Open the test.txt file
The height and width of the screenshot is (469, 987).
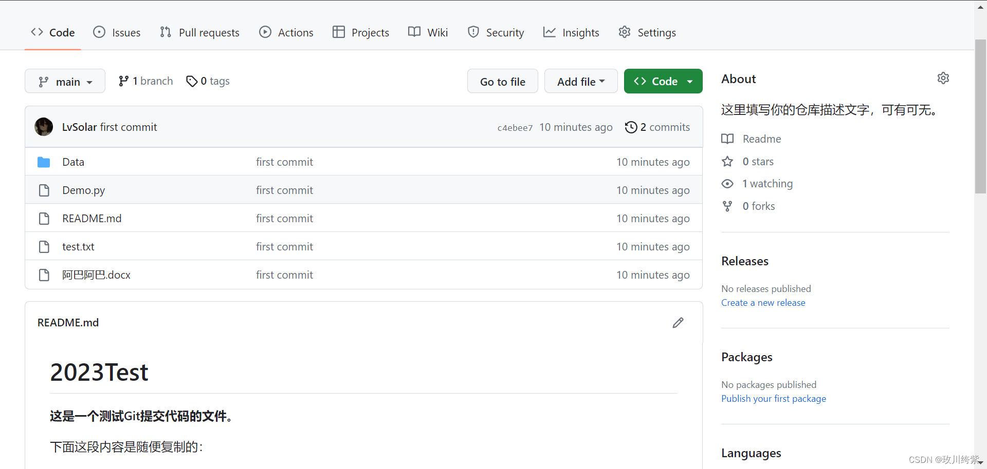tap(78, 246)
